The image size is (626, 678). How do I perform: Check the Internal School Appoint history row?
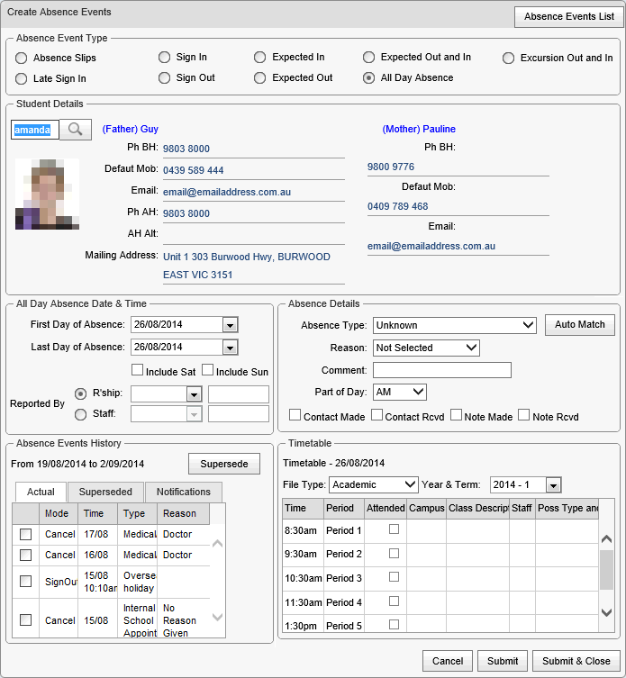(26, 620)
